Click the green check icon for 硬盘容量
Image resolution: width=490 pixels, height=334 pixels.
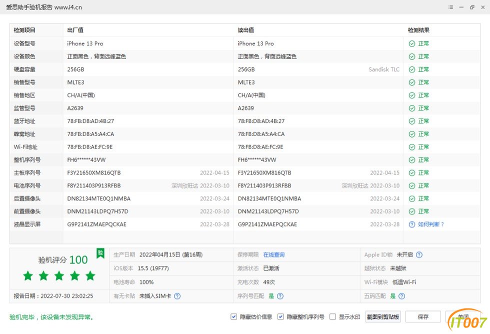click(412, 69)
